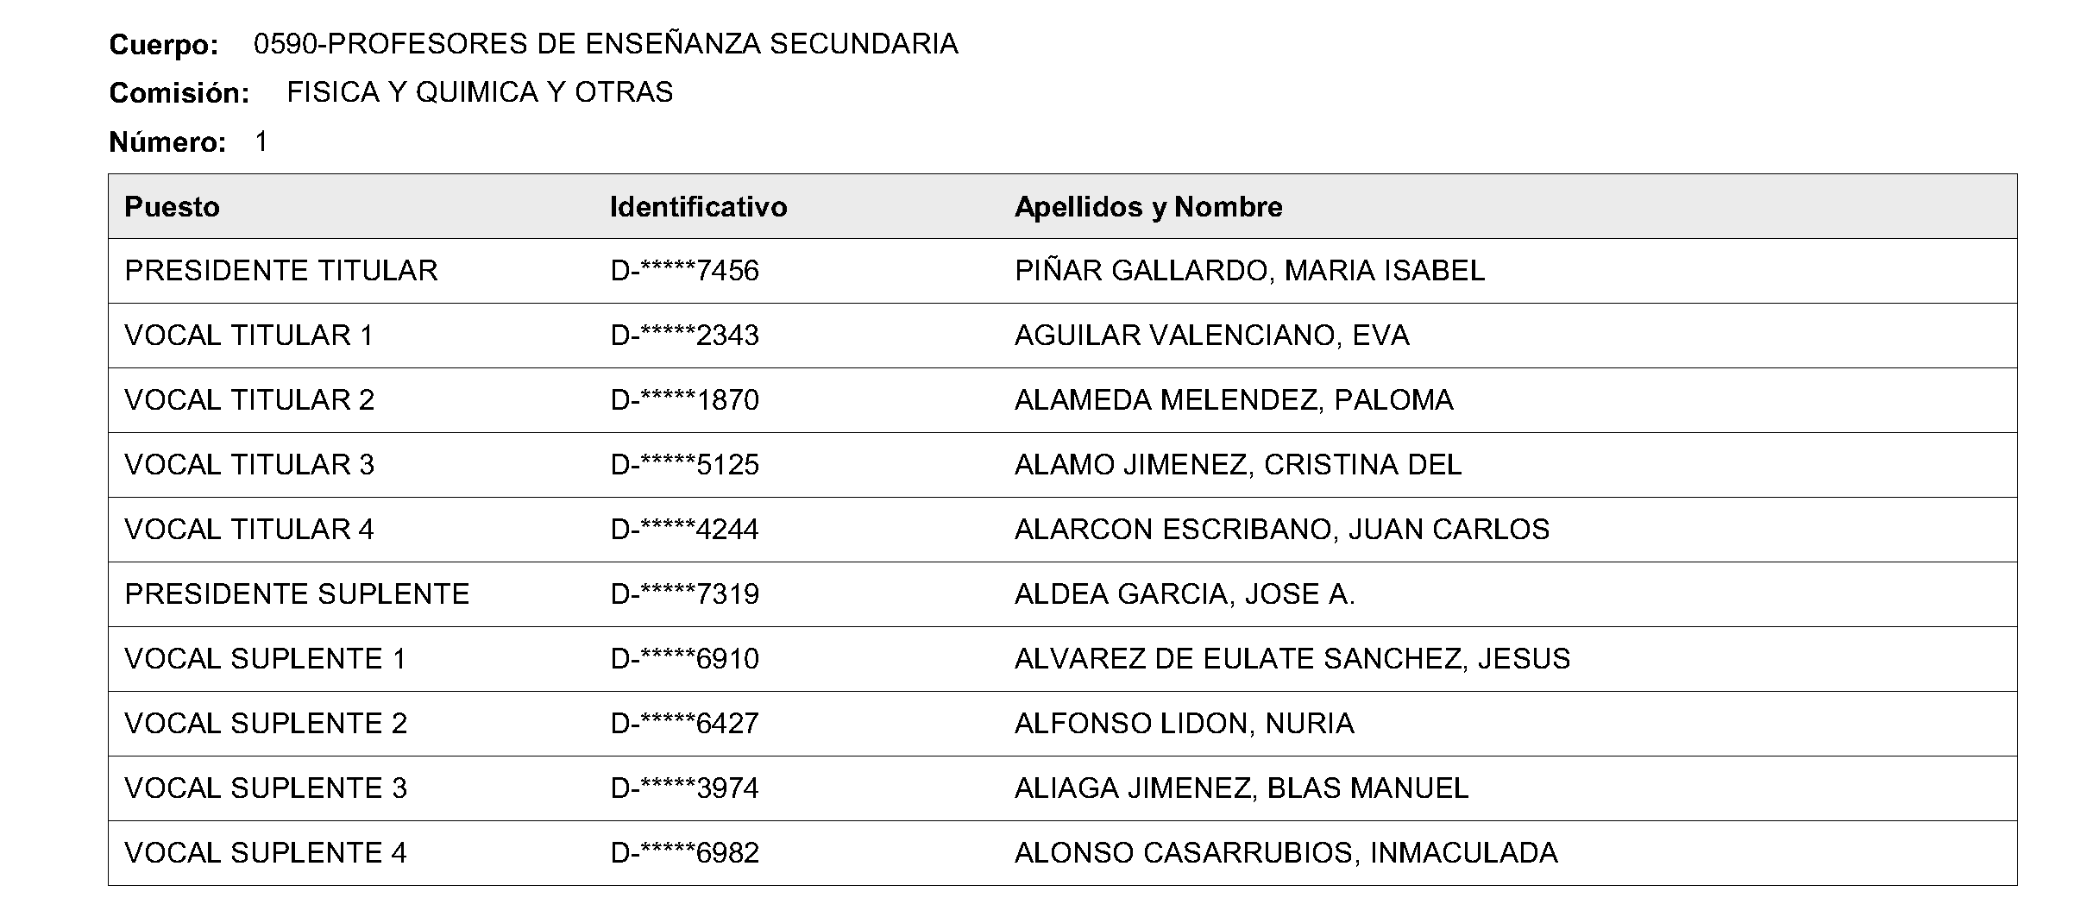Image resolution: width=2081 pixels, height=904 pixels.
Task: Click the VOCAL TITULAR 1 cell
Action: point(248,336)
